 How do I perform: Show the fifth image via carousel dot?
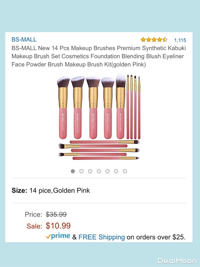[x=107, y=171]
